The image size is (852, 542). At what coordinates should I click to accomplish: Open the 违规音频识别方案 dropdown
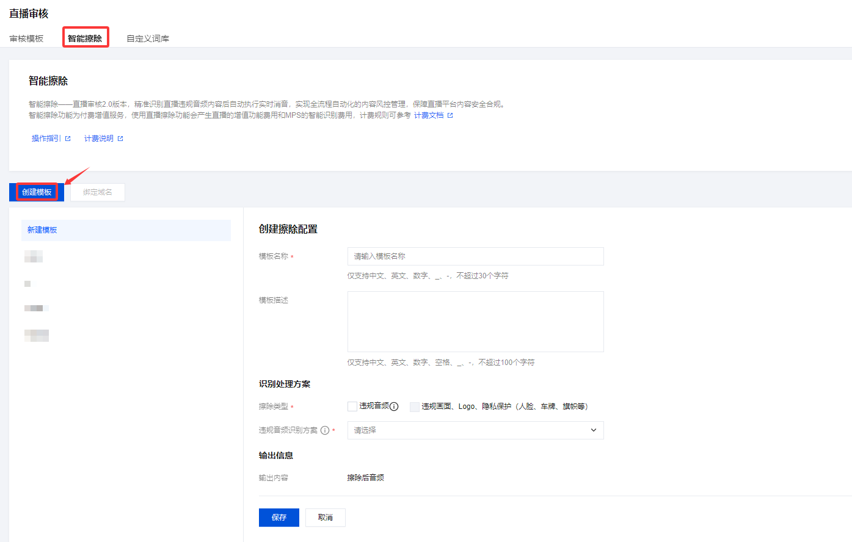[475, 430]
